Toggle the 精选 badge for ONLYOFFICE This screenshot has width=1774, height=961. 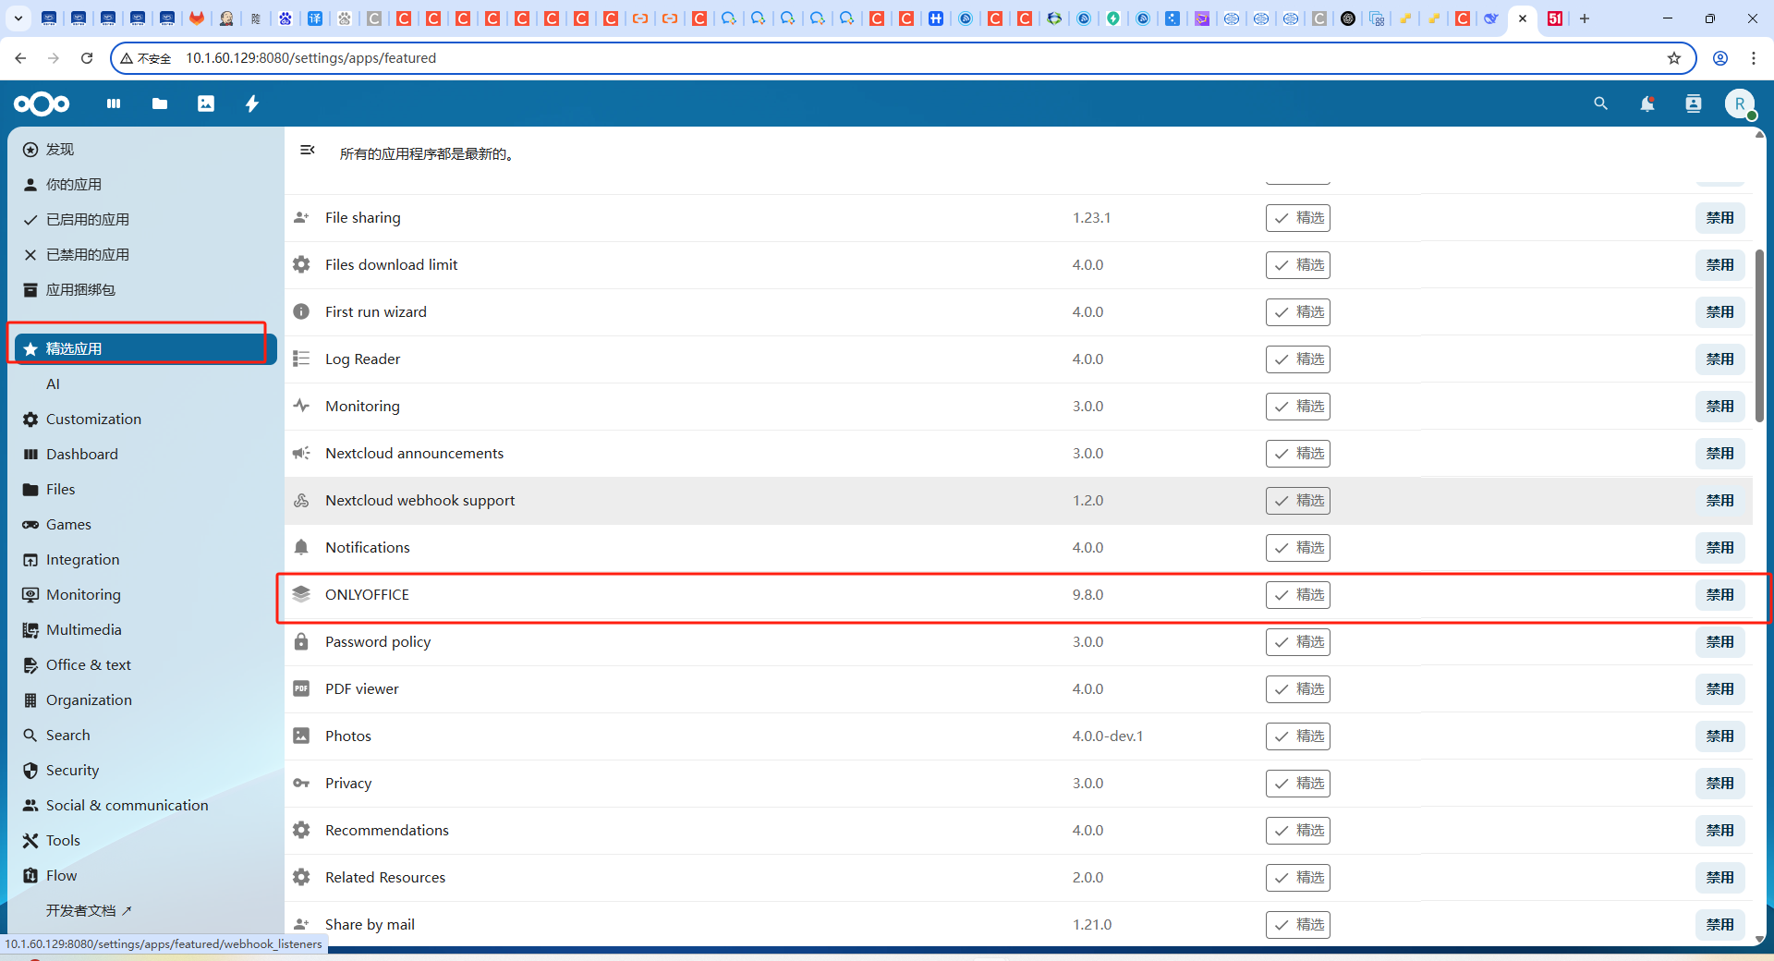(x=1297, y=595)
